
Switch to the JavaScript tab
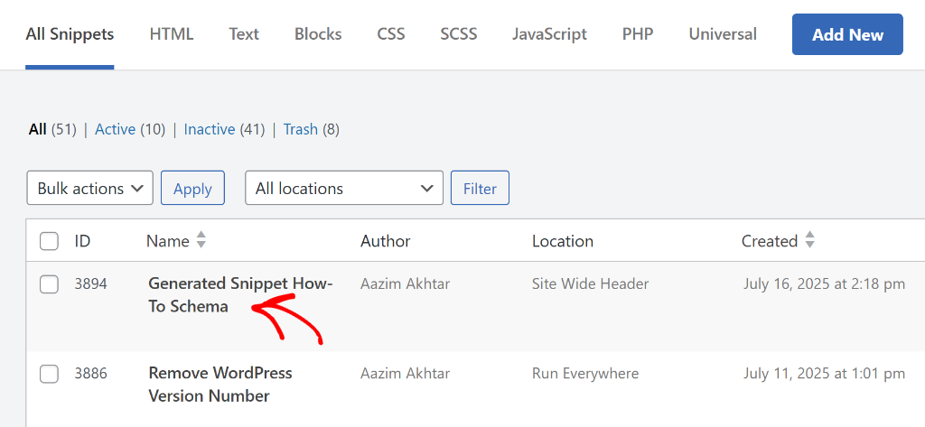coord(549,34)
